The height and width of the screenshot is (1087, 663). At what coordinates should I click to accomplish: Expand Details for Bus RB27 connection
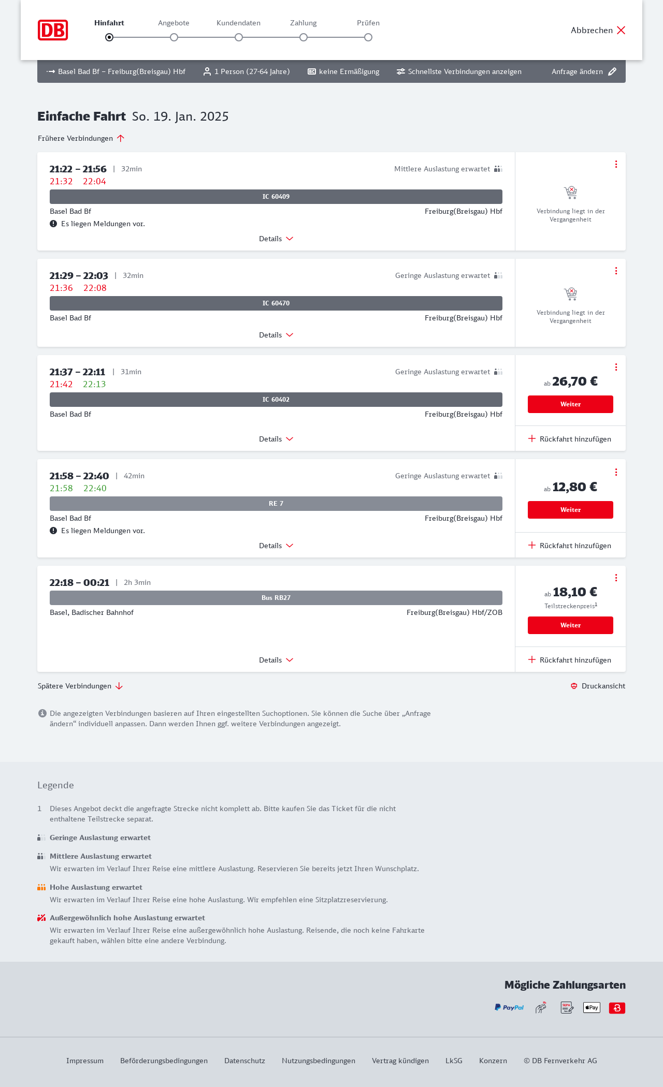(276, 660)
